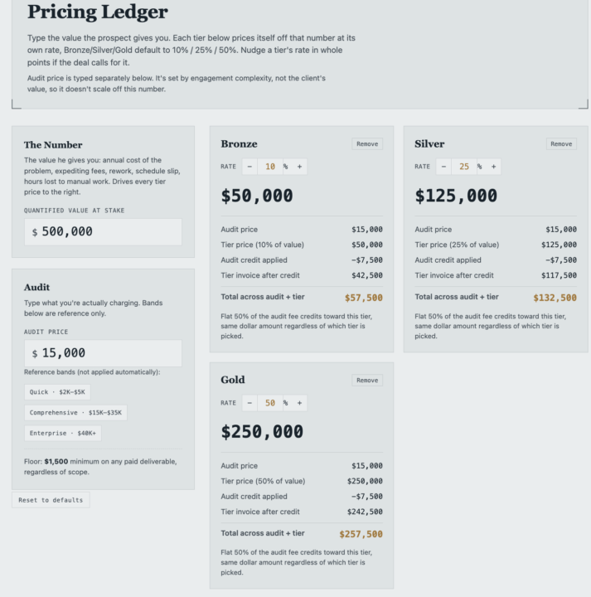Image resolution: width=591 pixels, height=597 pixels.
Task: Click the Gold total $257,500 amount
Action: point(361,534)
